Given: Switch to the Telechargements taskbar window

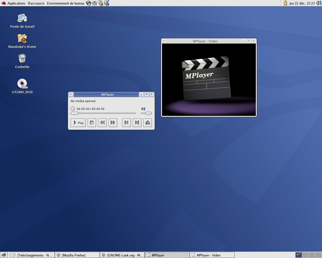Looking at the screenshot, I should (x=32, y=255).
